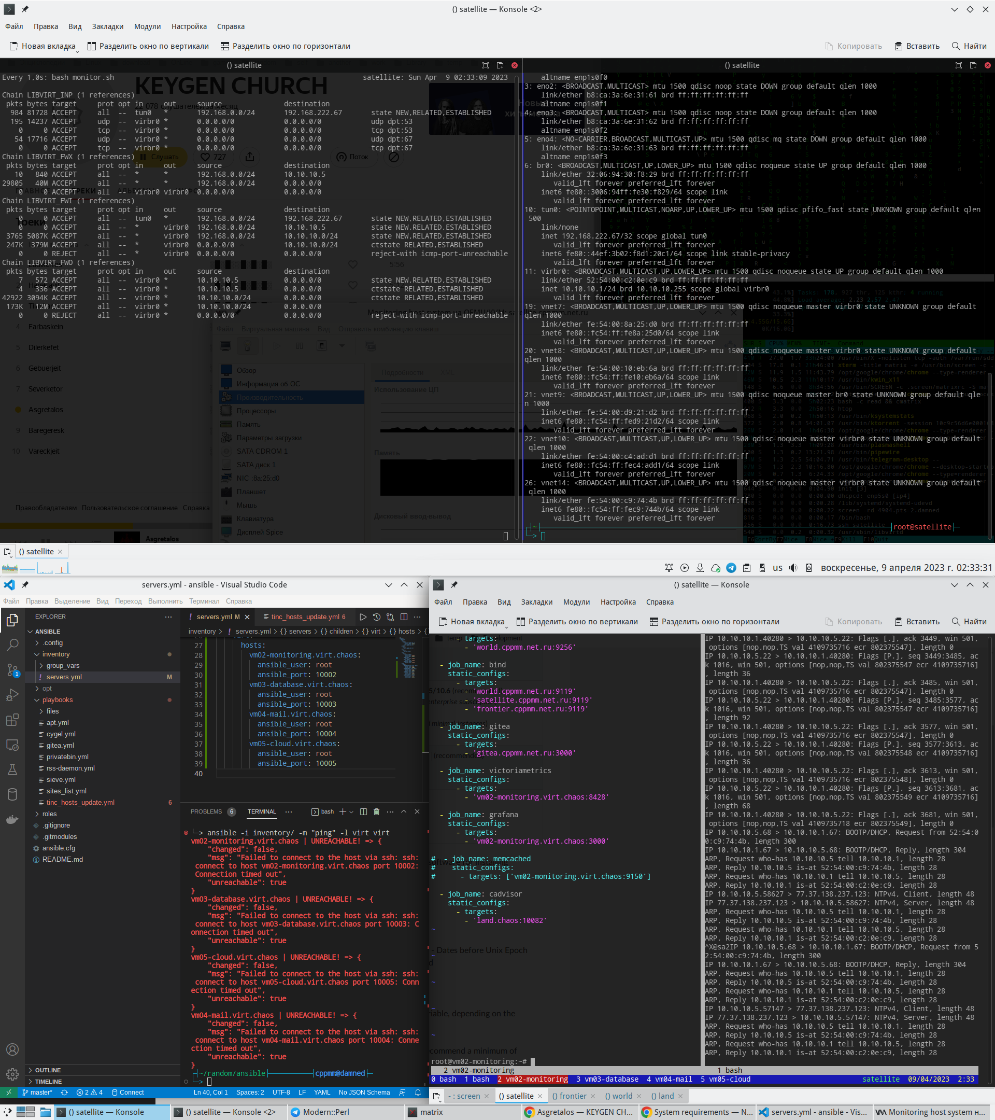
Task: Open Настройка menu in top Konsole window
Action: (189, 26)
